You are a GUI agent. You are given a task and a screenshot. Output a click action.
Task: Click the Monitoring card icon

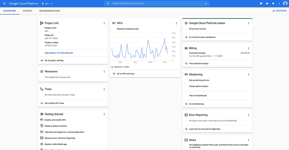pyautogui.click(x=186, y=74)
